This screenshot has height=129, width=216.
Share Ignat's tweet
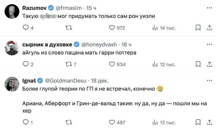[x=209, y=122]
